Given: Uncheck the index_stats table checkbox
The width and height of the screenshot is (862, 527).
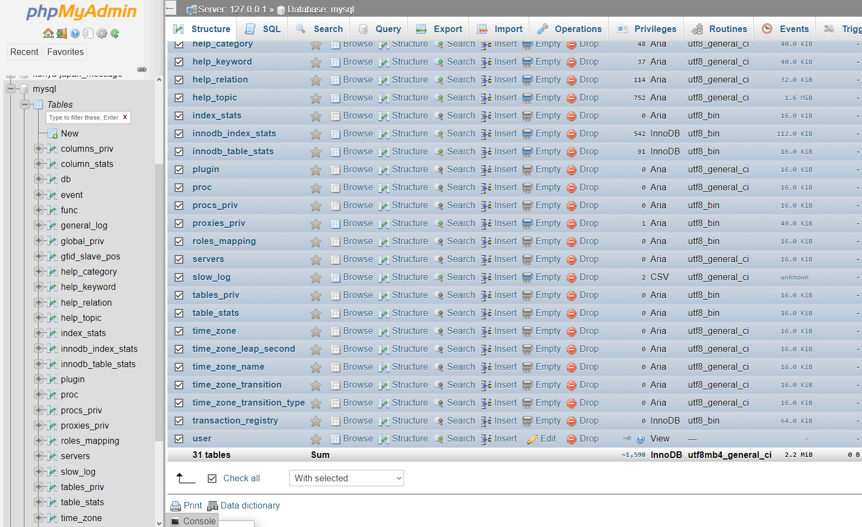Looking at the screenshot, I should click(x=179, y=116).
